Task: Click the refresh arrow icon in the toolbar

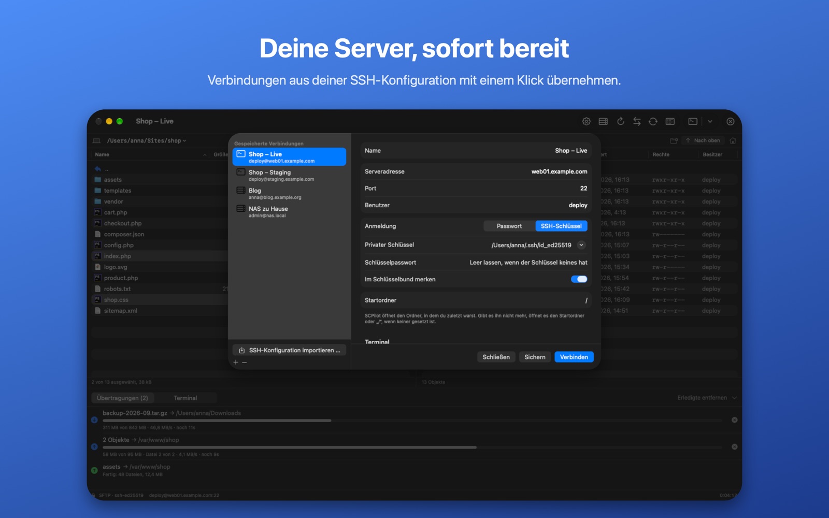Action: (620, 121)
